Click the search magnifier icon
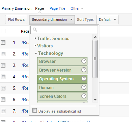The height and width of the screenshot is (122, 132). pos(35,30)
